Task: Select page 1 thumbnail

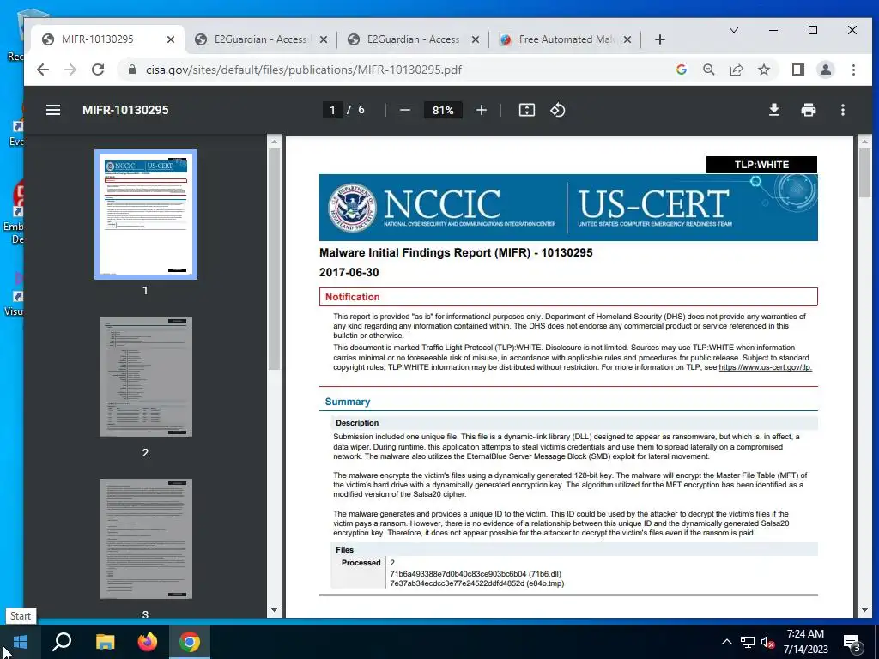Action: pyautogui.click(x=146, y=214)
